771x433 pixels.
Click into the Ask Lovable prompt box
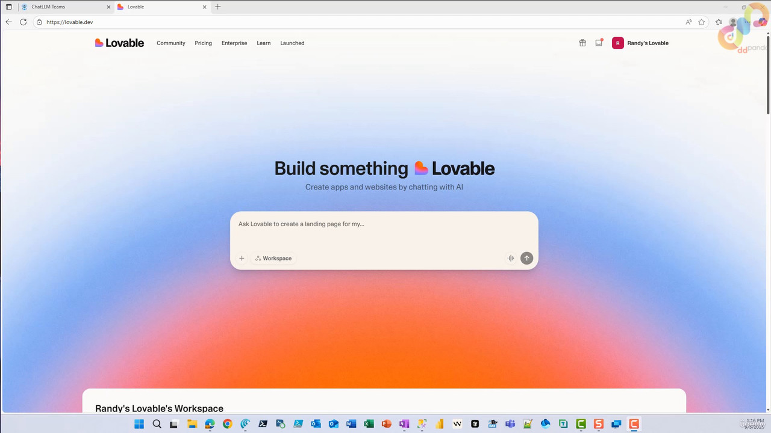point(384,224)
